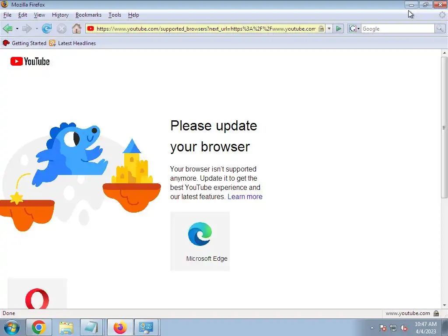The height and width of the screenshot is (336, 448).
Task: Click the green Back arrow button
Action: click(x=7, y=28)
